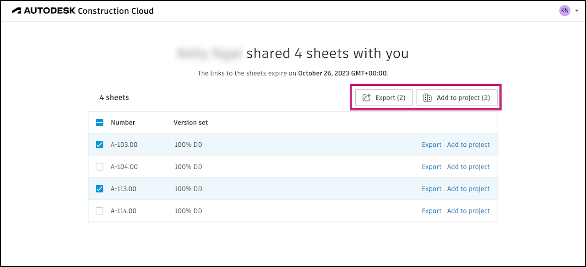
Task: Click the Autodesk logo icon
Action: pyautogui.click(x=16, y=11)
